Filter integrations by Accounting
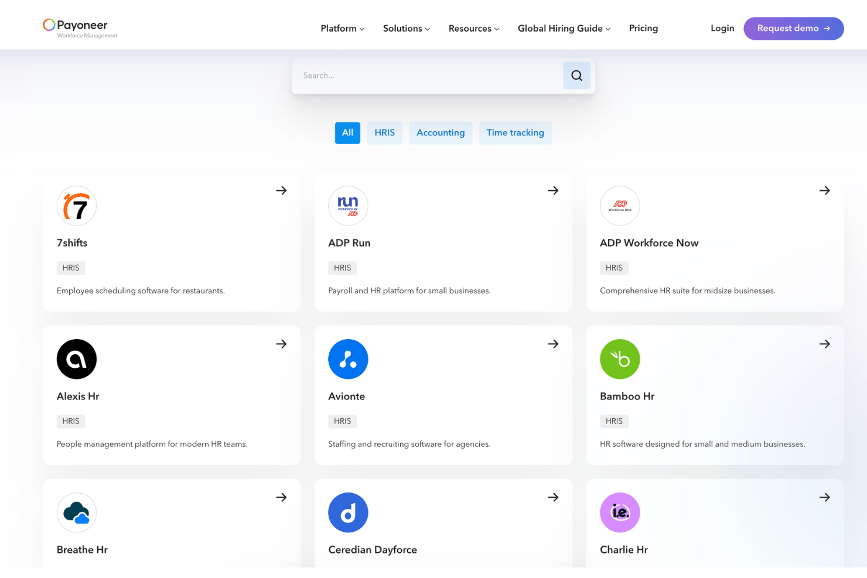Screen dimensions: 867x578 pyautogui.click(x=441, y=133)
